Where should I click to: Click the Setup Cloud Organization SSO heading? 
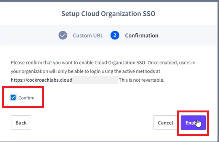(x=109, y=14)
